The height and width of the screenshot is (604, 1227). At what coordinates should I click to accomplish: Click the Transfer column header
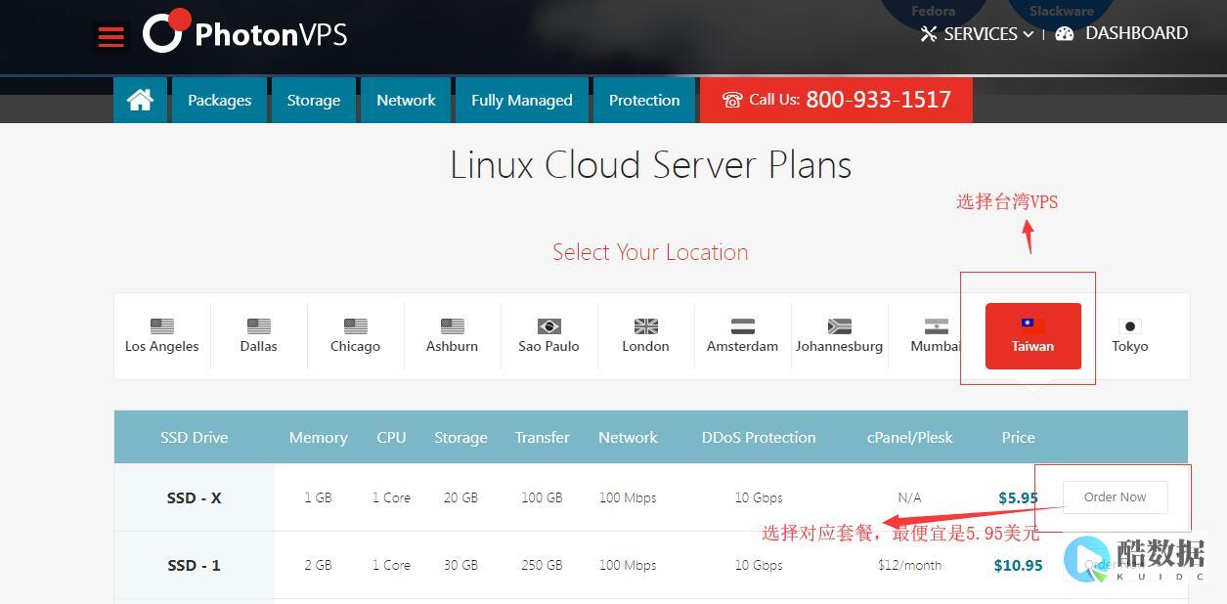point(543,438)
